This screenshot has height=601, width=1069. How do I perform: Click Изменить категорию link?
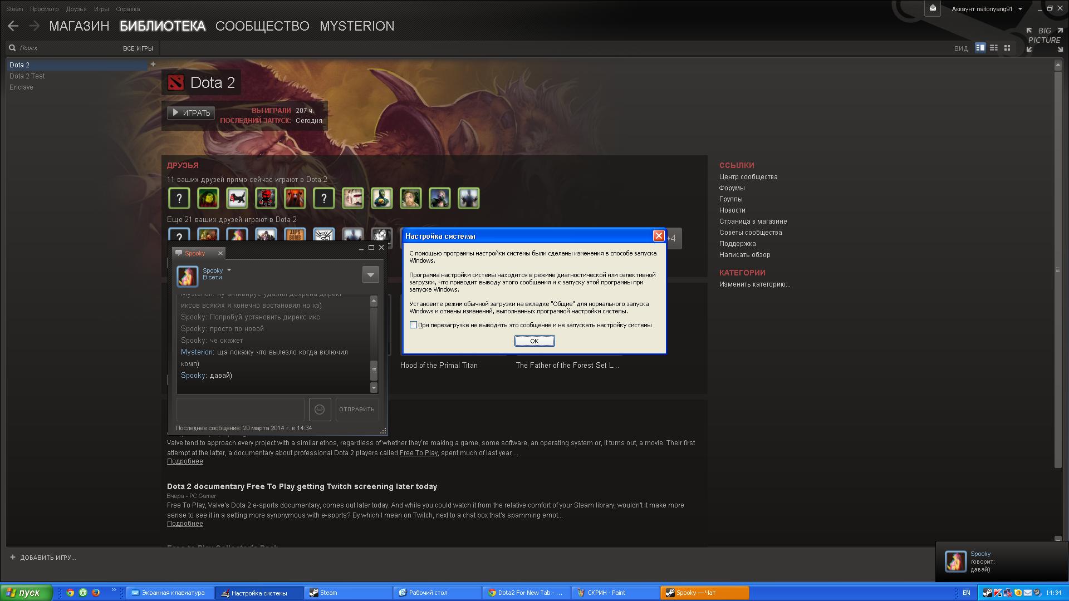point(754,284)
